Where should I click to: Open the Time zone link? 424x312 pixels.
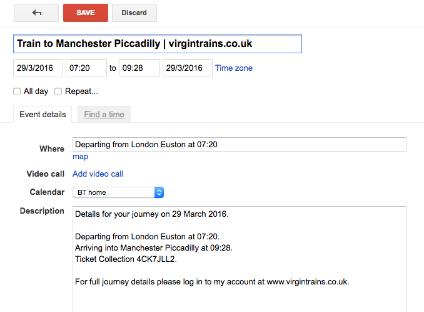[x=234, y=68]
